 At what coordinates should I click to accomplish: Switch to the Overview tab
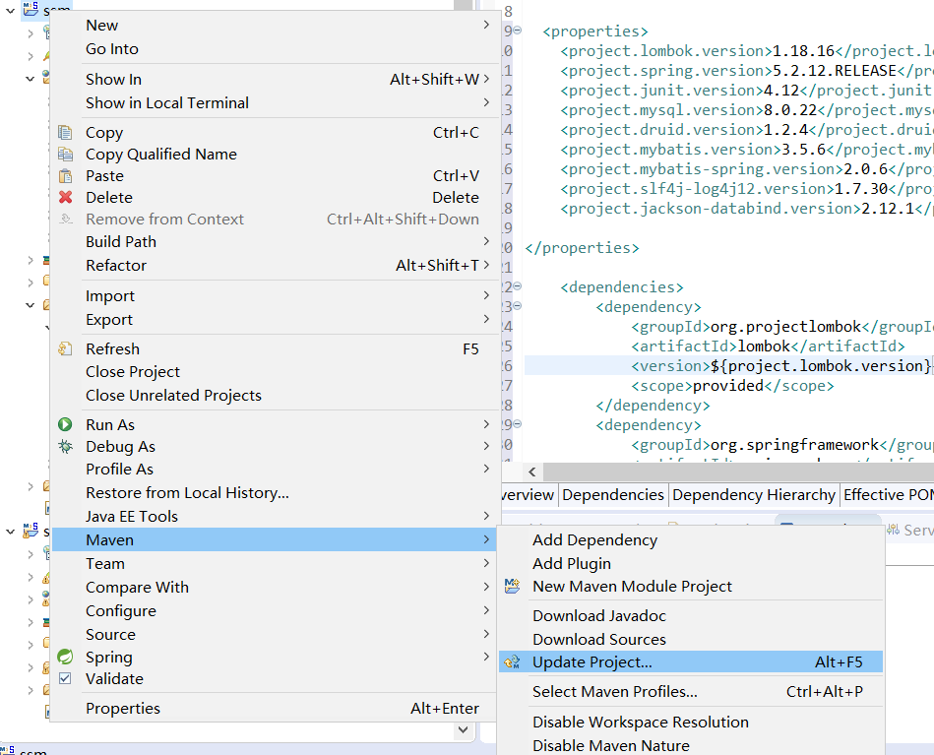[x=528, y=494]
